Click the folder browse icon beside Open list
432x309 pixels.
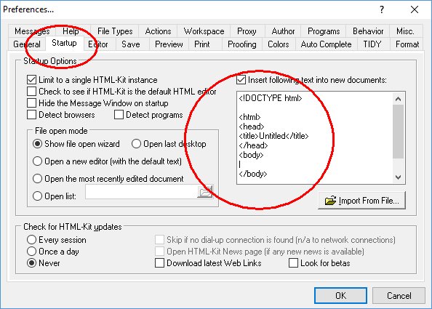point(205,192)
